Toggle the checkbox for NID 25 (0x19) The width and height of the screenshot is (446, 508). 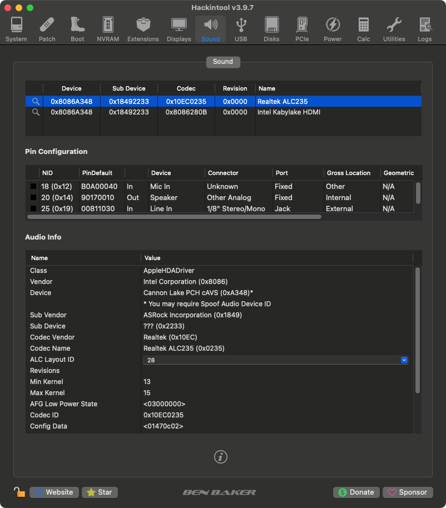click(33, 208)
